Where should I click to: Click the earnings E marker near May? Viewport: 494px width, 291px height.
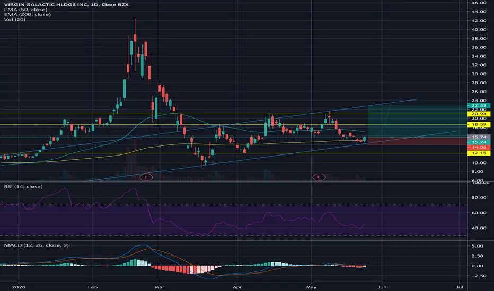tap(319, 177)
